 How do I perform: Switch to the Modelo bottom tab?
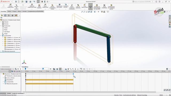point(9,93)
